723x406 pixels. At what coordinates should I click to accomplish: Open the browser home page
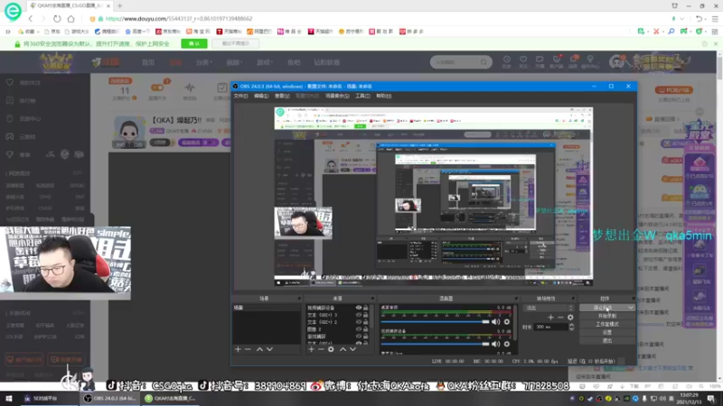coord(70,19)
